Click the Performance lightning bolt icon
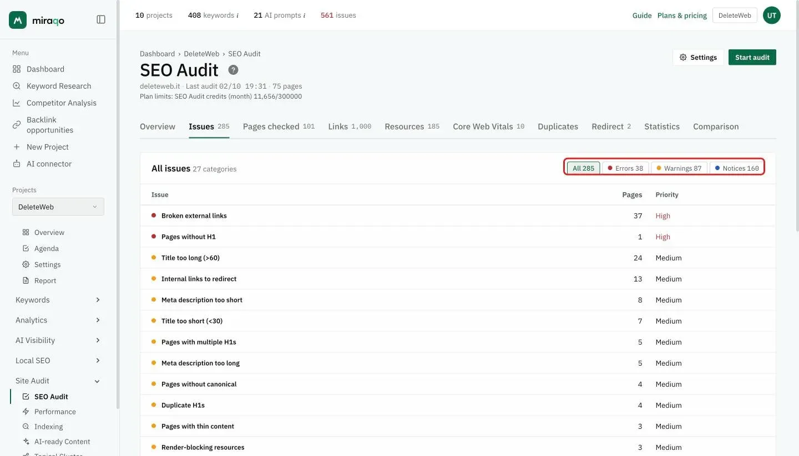Screen dimensions: 799x456 26,412
